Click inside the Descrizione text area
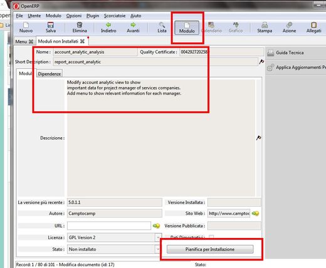 coord(161,138)
